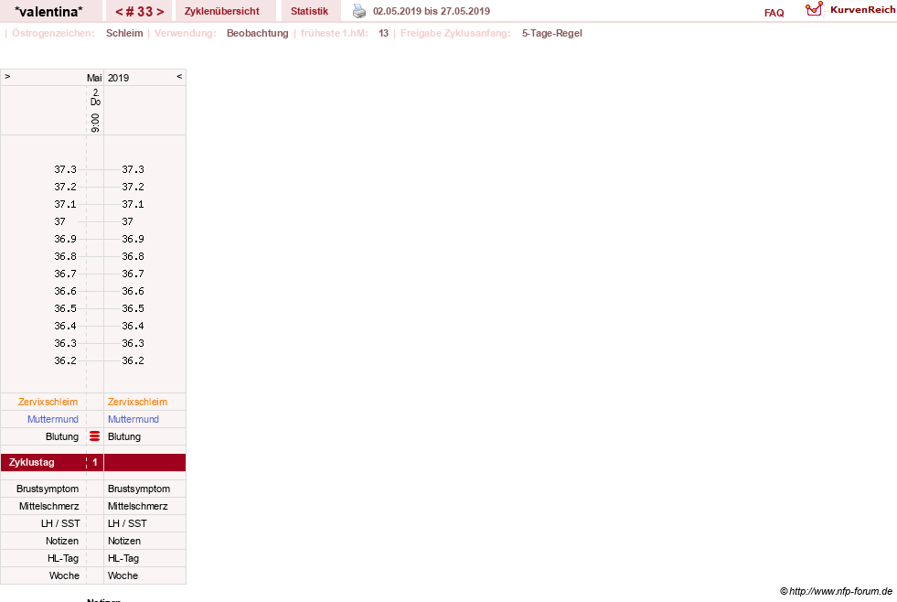Click the *valentina* user name tab
Screen dimensions: 897x602
(x=48, y=11)
